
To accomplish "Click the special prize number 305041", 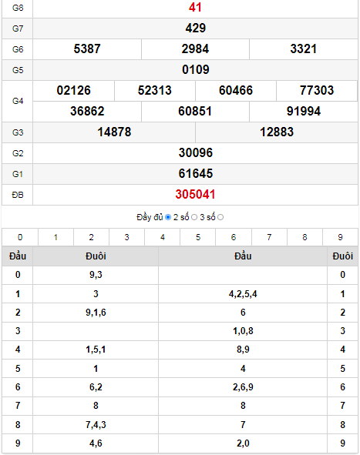I will coord(195,195).
